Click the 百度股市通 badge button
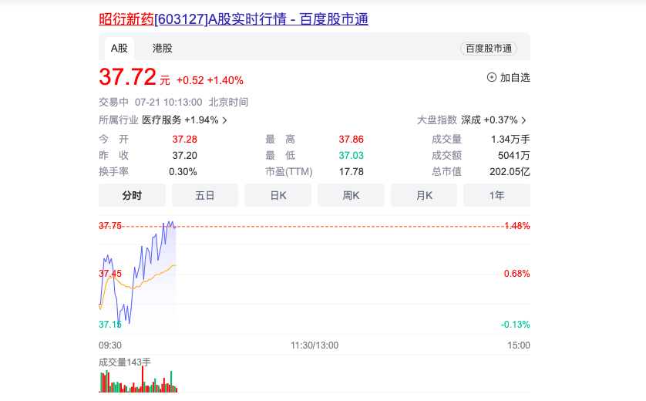This screenshot has width=646, height=401. 489,49
